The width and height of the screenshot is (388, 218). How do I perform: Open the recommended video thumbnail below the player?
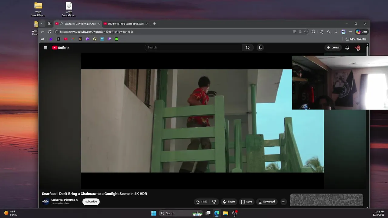coord(326,200)
